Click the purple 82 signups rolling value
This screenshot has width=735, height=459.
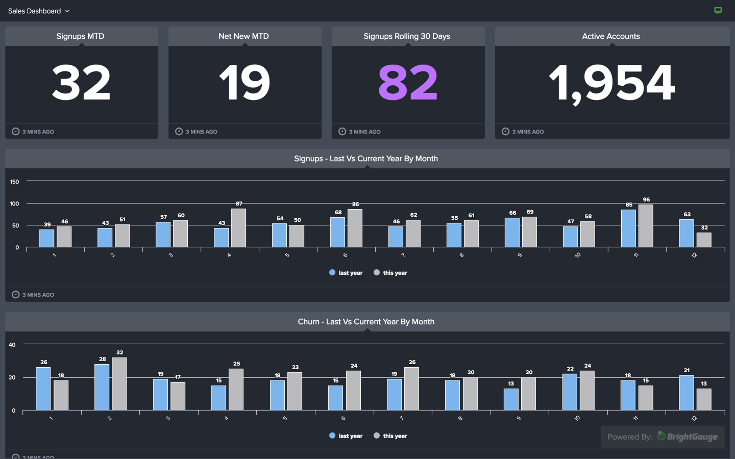[x=408, y=83]
